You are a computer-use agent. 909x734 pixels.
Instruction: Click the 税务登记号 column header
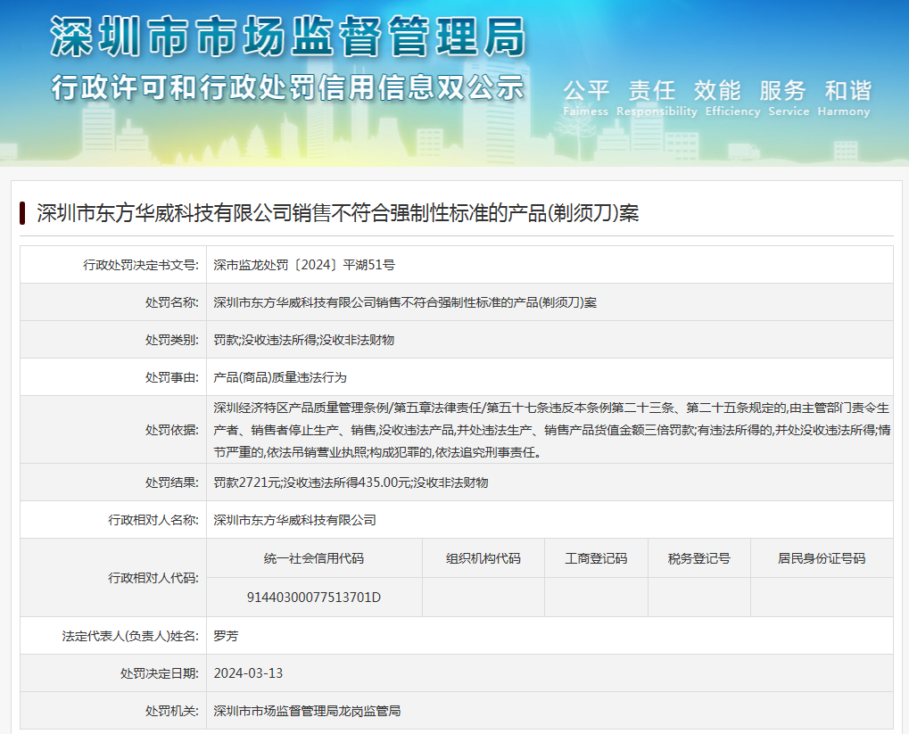(698, 558)
